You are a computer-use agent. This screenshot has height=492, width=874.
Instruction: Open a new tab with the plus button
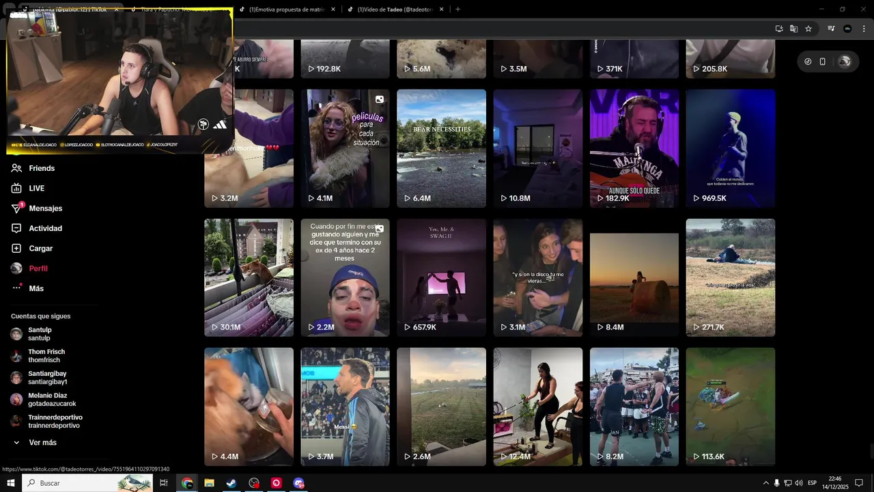point(457,10)
